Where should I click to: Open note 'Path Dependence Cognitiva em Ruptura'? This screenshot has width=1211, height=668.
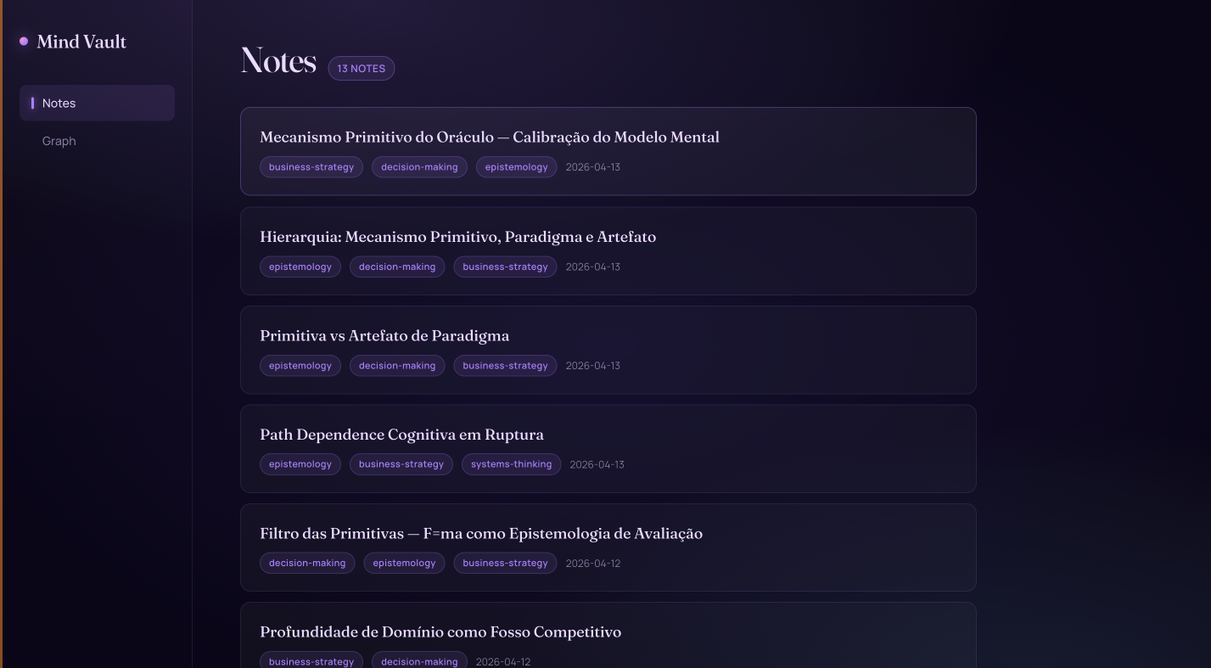tap(401, 434)
